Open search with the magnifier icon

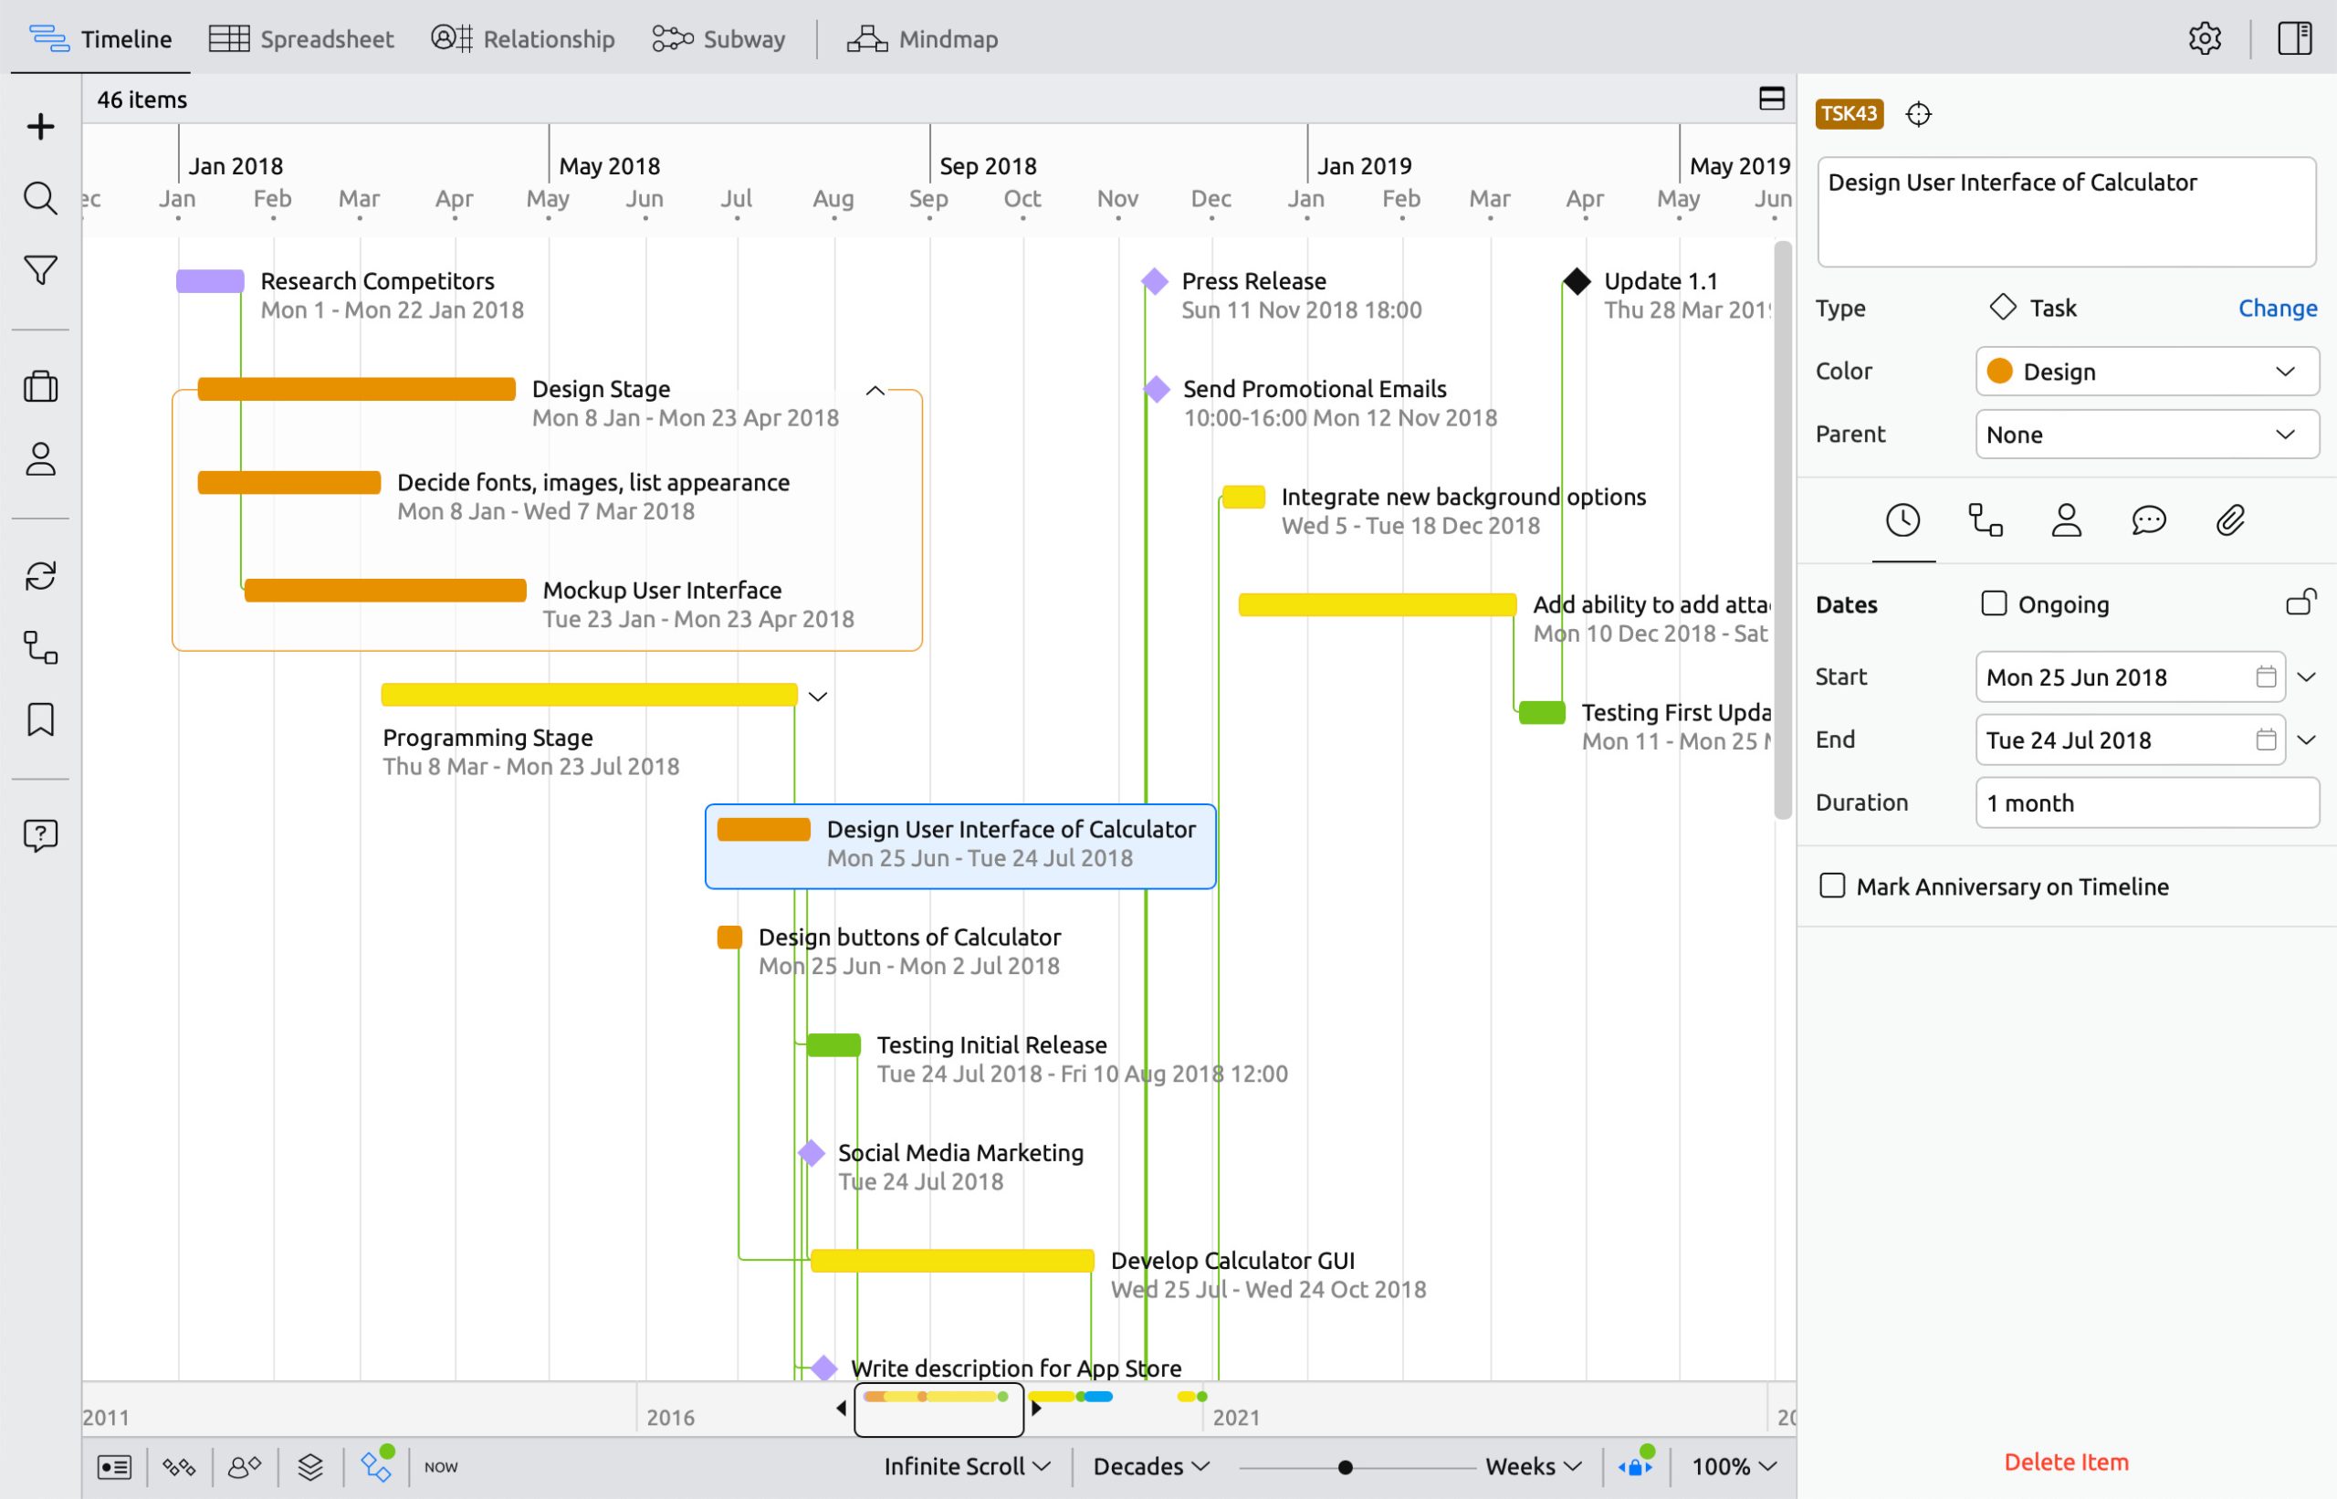point(40,199)
